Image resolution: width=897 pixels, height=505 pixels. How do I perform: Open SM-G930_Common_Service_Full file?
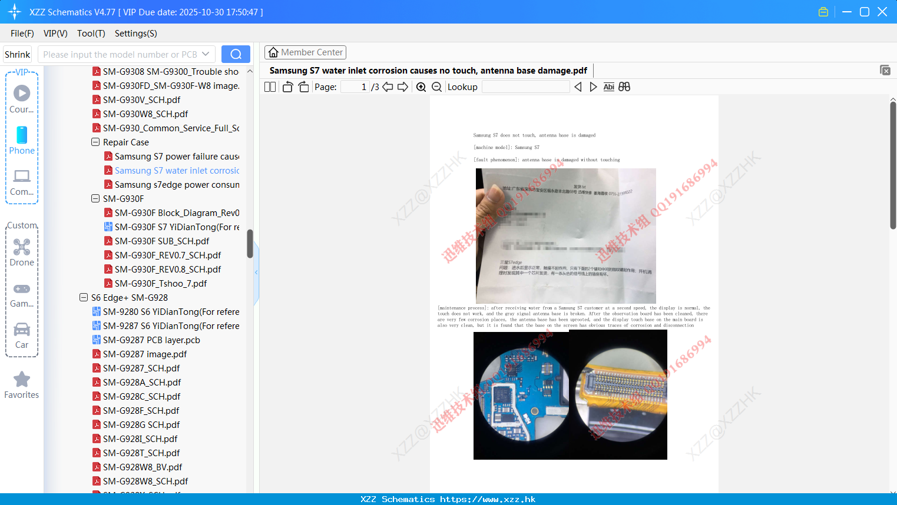coord(166,128)
